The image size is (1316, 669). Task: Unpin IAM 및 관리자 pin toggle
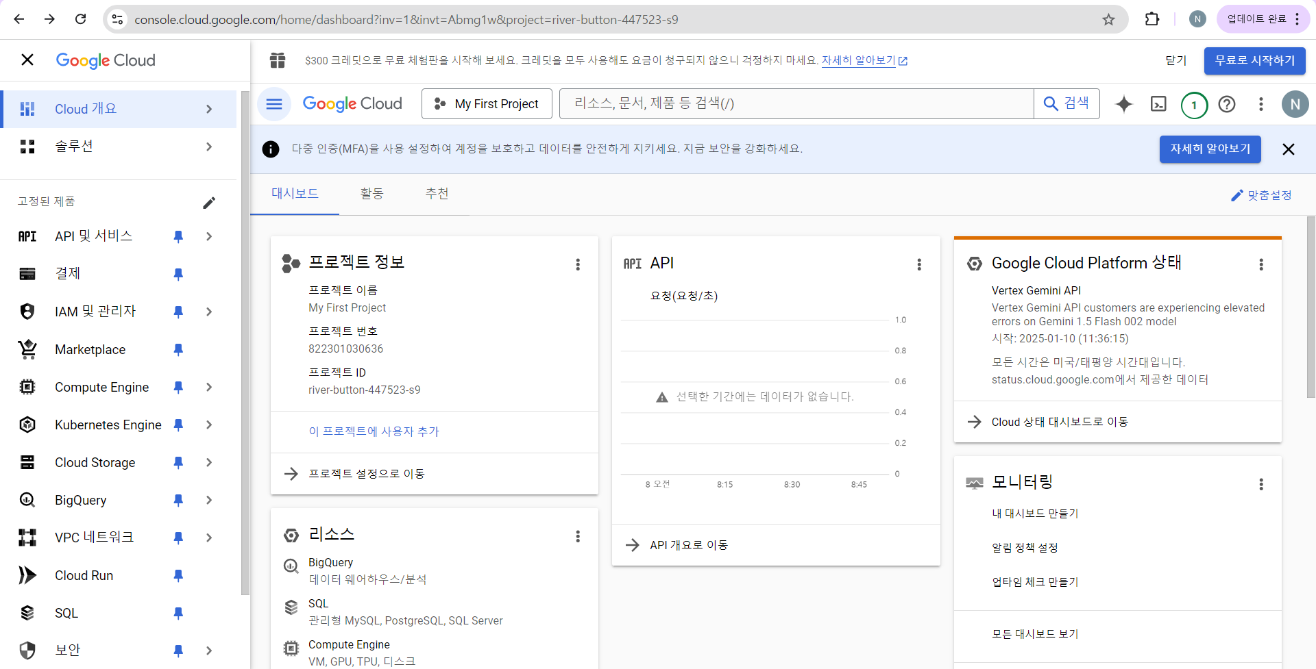(178, 312)
